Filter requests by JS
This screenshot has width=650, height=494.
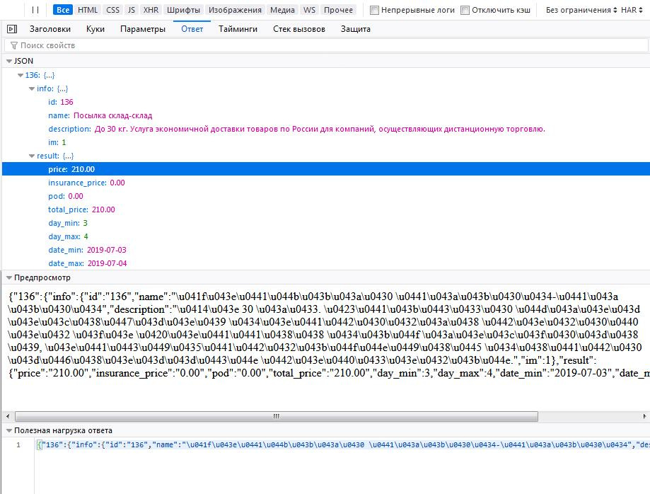(132, 9)
